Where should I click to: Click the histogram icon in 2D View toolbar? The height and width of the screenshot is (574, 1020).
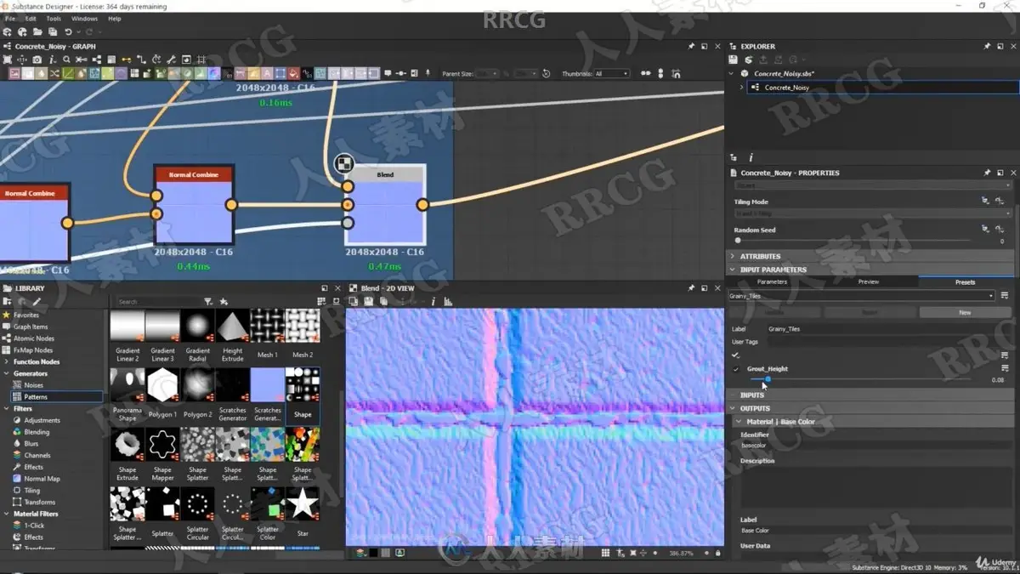(x=448, y=301)
